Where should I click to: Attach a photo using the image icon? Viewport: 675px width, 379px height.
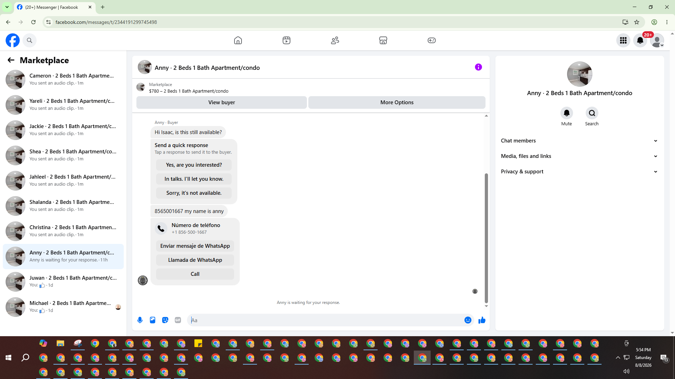pyautogui.click(x=153, y=320)
